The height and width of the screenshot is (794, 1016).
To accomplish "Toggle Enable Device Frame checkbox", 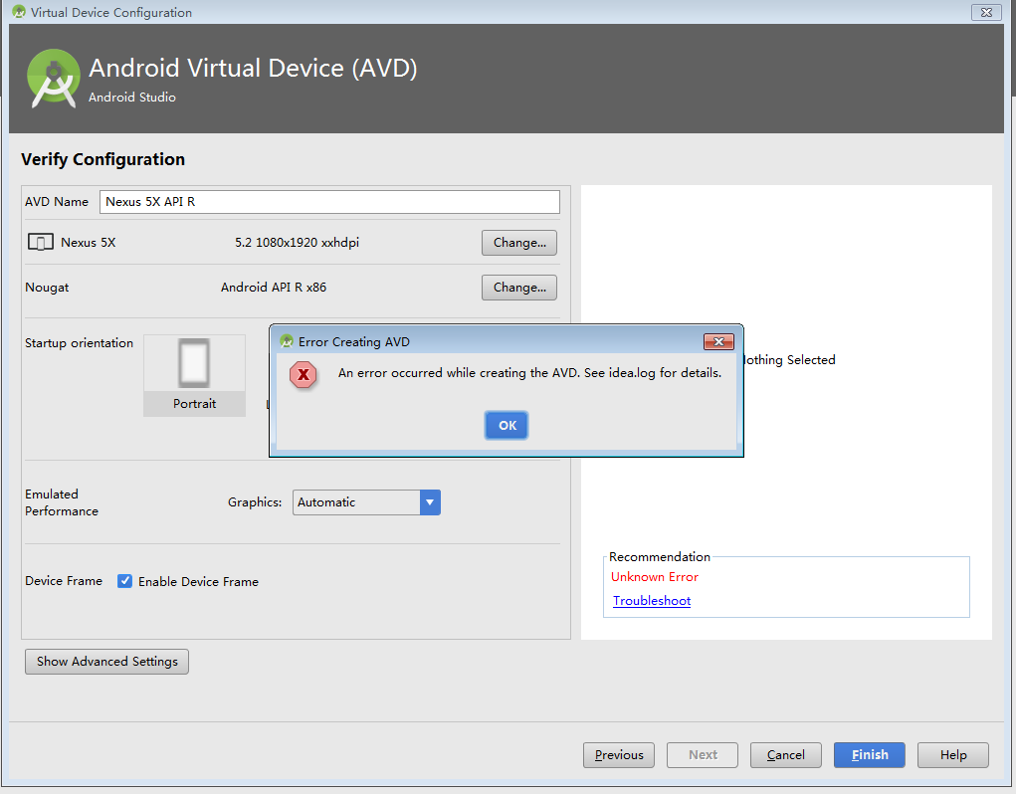I will (124, 581).
